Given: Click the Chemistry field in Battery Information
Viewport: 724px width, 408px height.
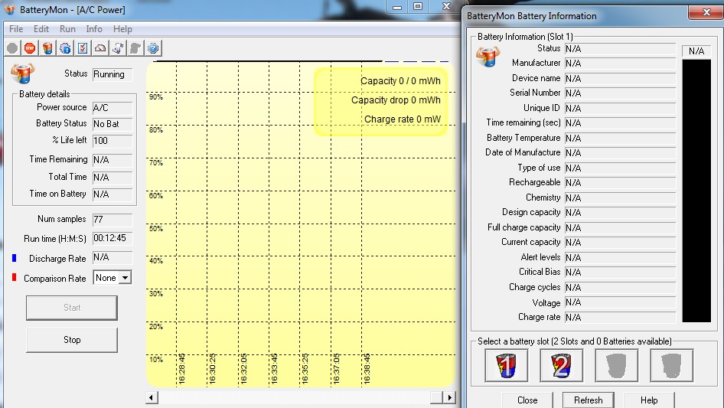Looking at the screenshot, I should click(x=620, y=197).
